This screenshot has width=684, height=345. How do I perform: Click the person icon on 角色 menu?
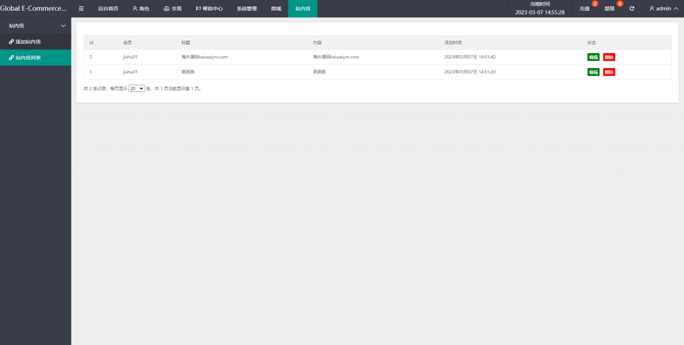[135, 9]
